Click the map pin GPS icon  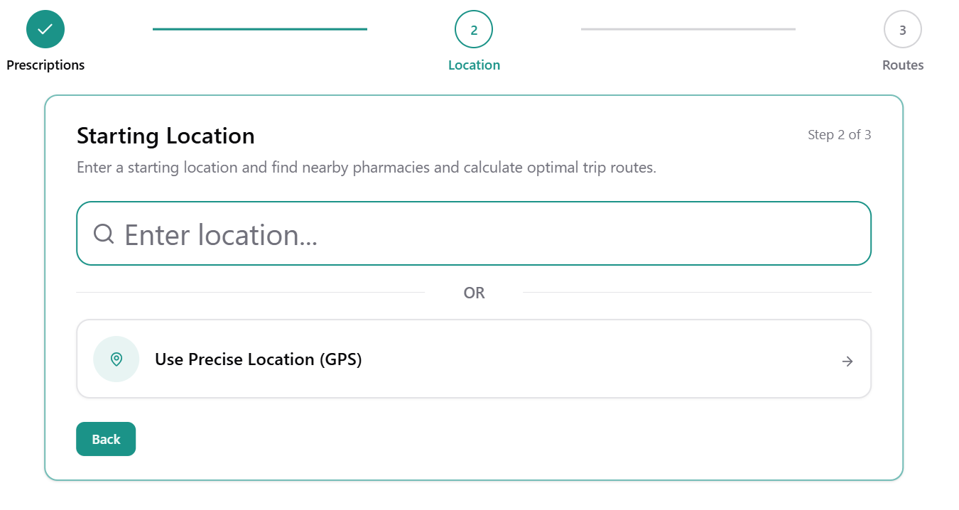[117, 359]
